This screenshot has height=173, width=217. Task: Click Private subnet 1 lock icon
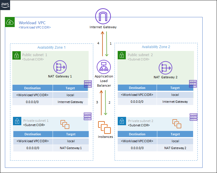click(17, 121)
